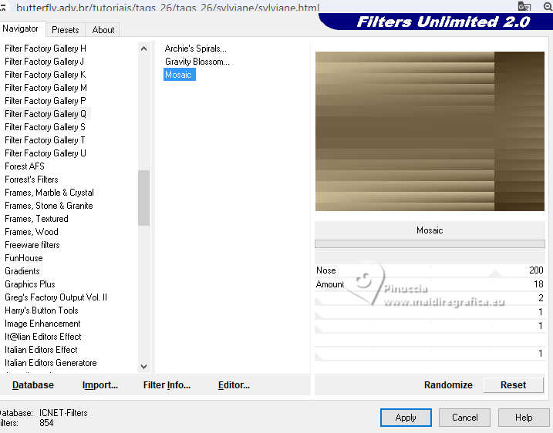The height and width of the screenshot is (433, 553).
Task: Click the browser address bar URL
Action: pyautogui.click(x=168, y=7)
